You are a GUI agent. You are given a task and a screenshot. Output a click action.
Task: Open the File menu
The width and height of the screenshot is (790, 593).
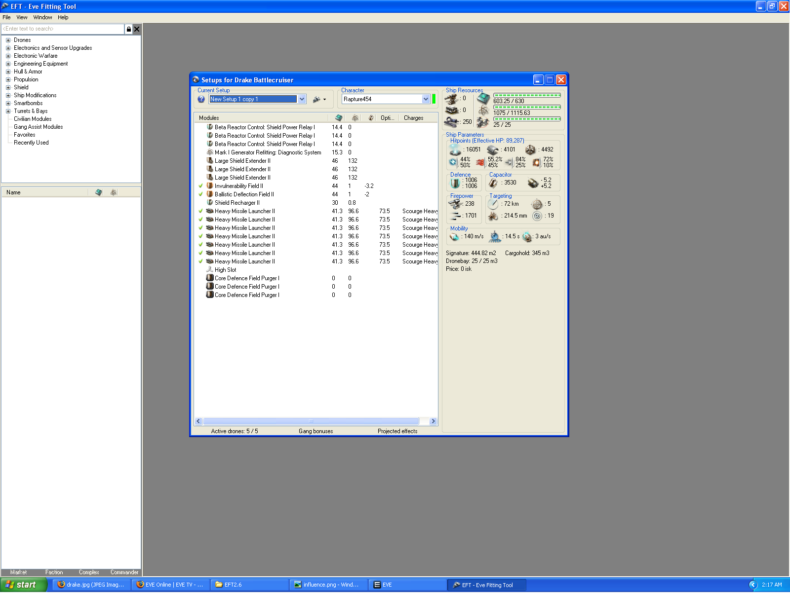[x=6, y=17]
